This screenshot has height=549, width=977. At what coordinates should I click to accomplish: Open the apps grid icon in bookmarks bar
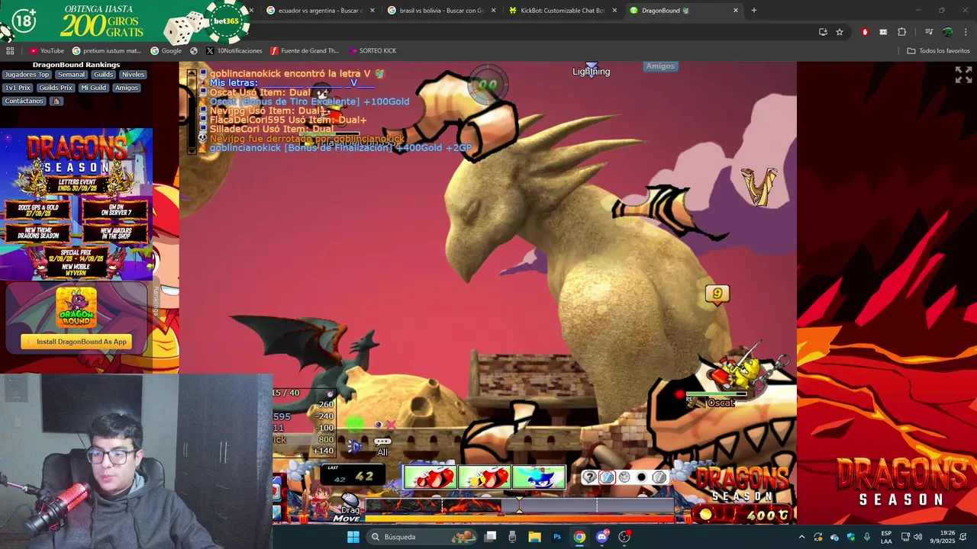(10, 50)
